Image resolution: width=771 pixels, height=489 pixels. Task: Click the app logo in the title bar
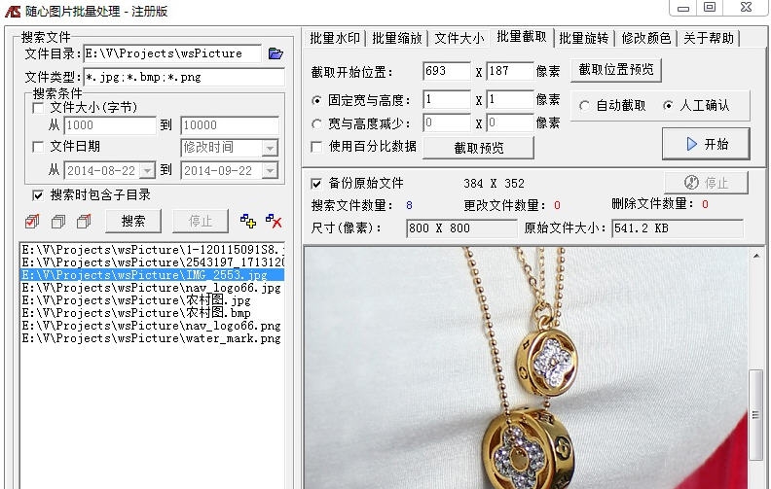click(x=13, y=11)
